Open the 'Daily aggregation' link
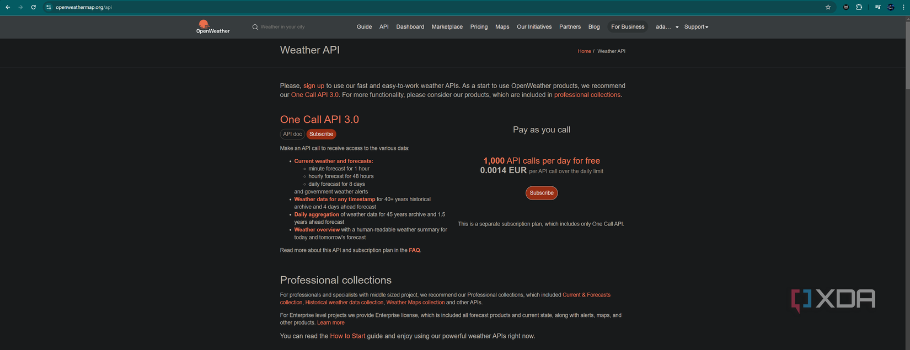Image resolution: width=910 pixels, height=350 pixels. tap(317, 214)
